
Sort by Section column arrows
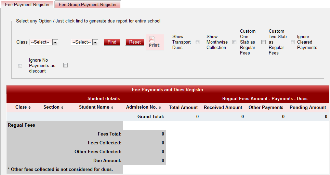pyautogui.click(x=62, y=108)
